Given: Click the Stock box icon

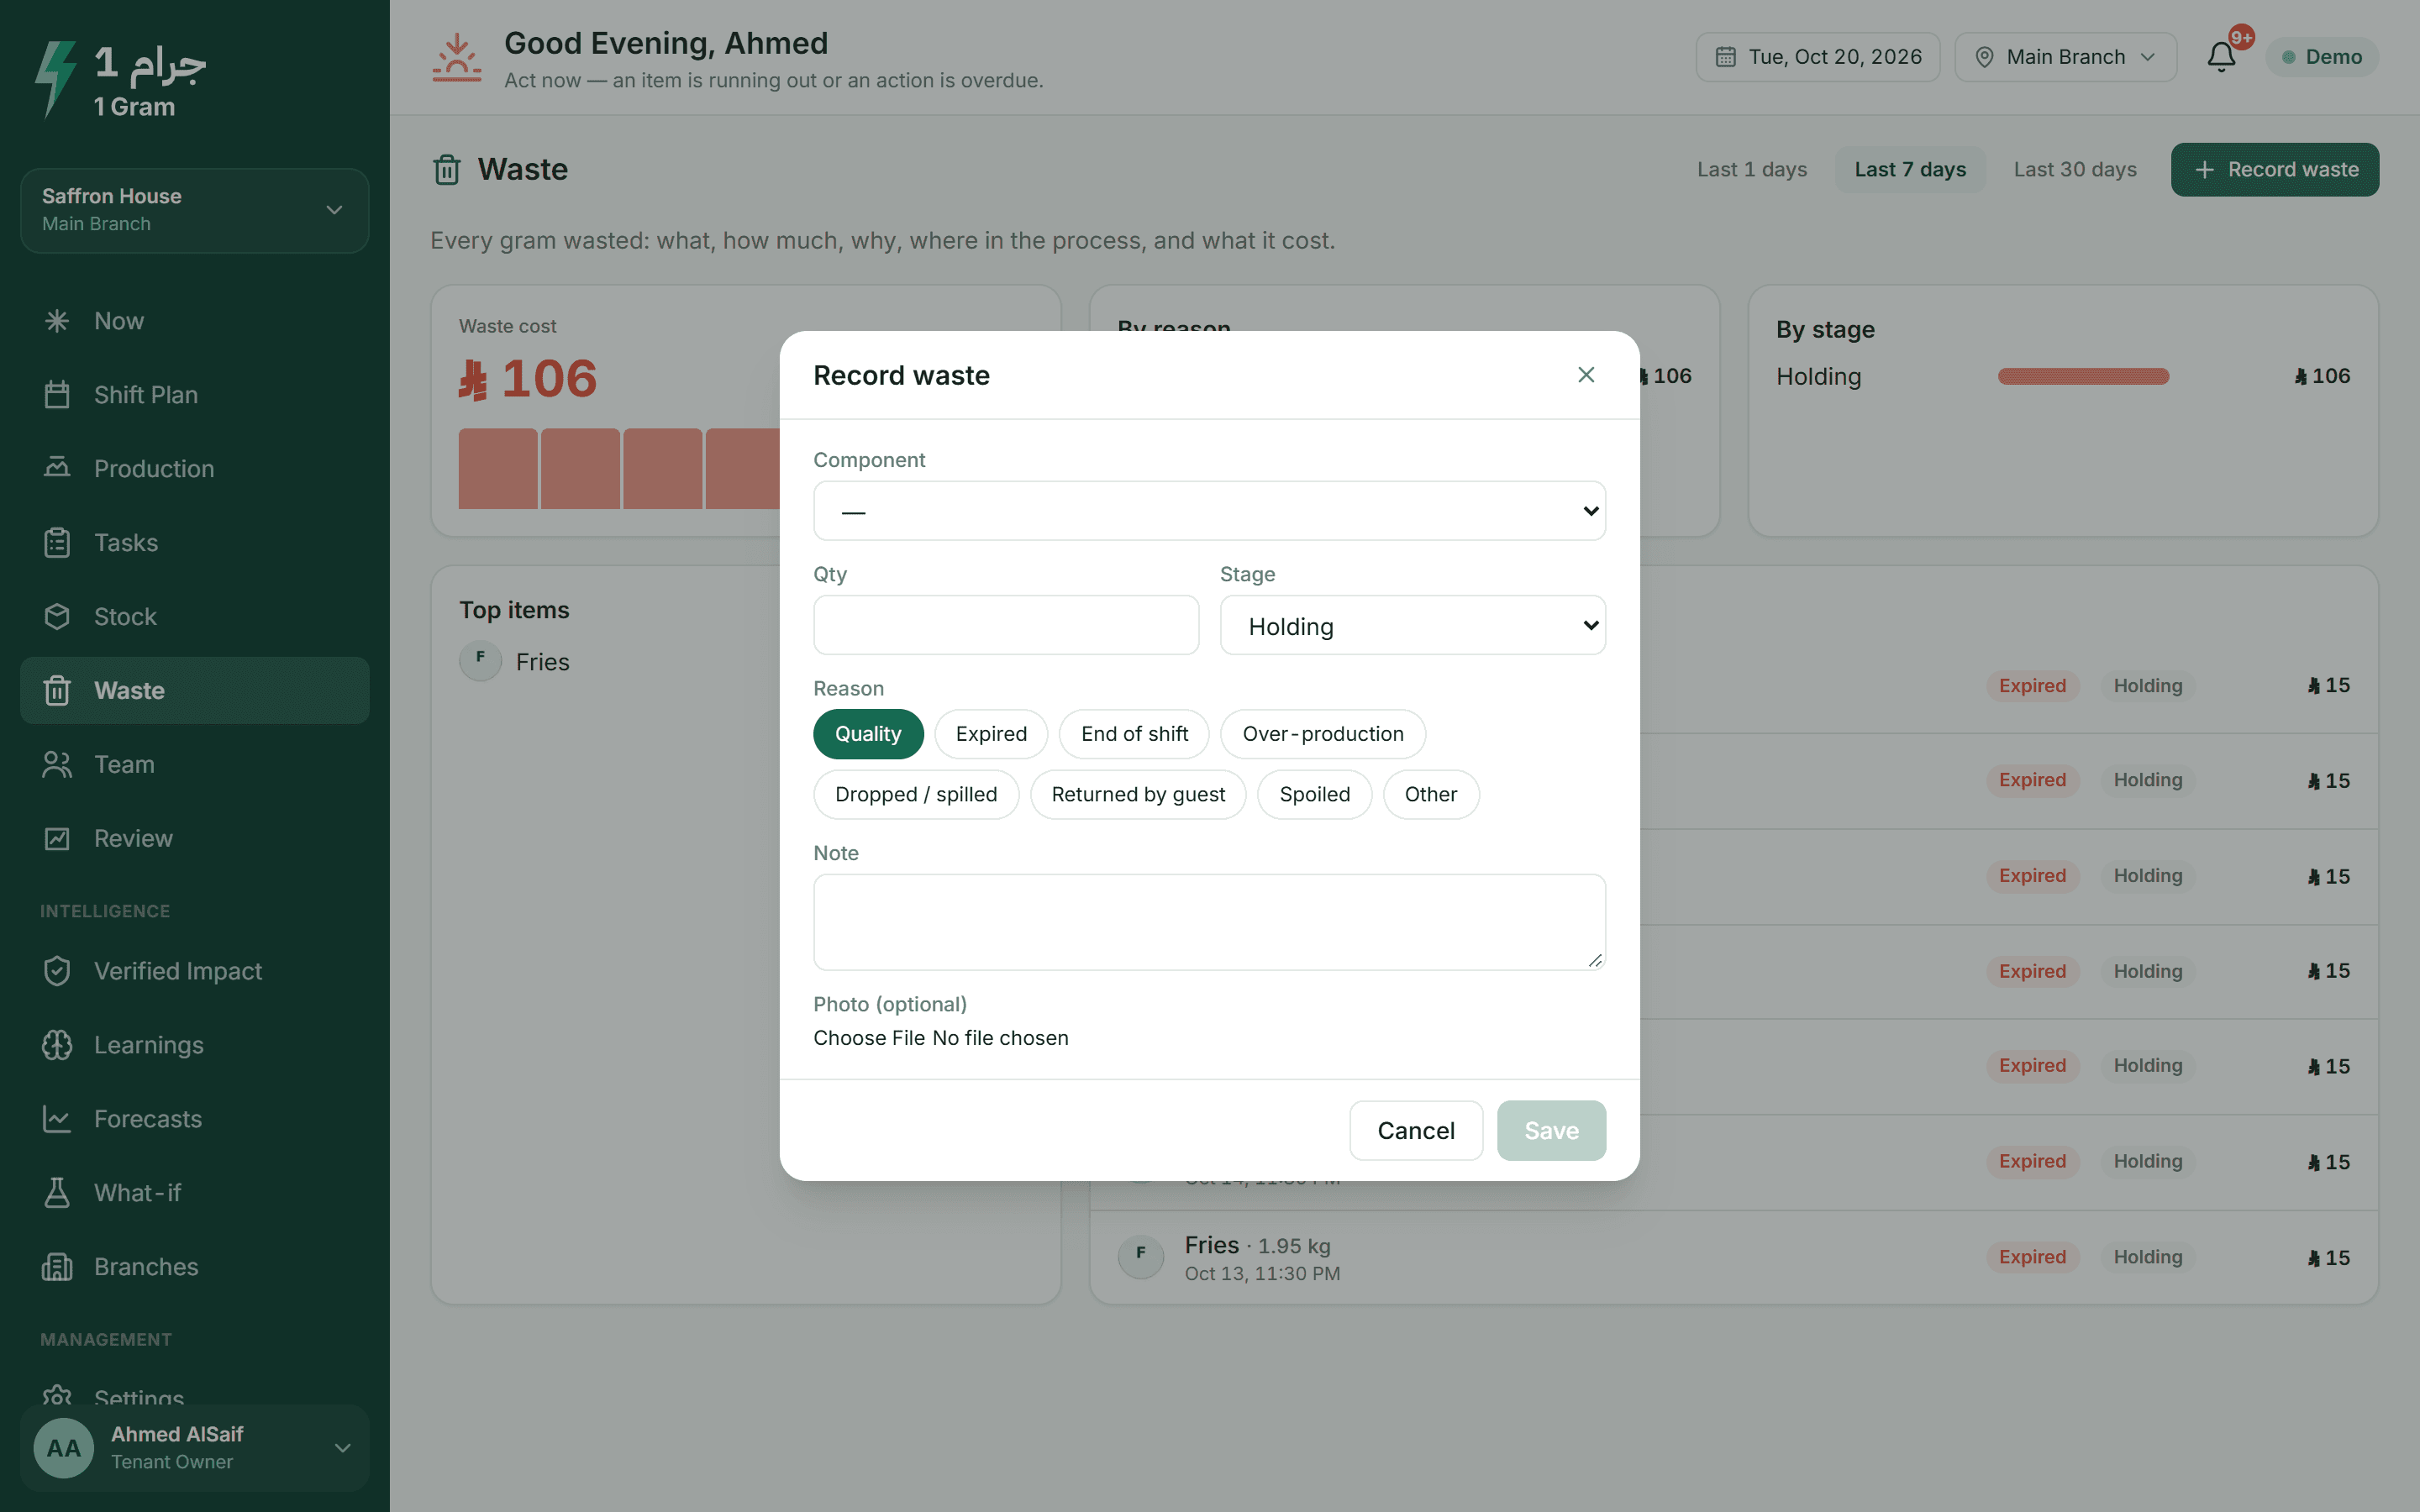Looking at the screenshot, I should pos(57,617).
